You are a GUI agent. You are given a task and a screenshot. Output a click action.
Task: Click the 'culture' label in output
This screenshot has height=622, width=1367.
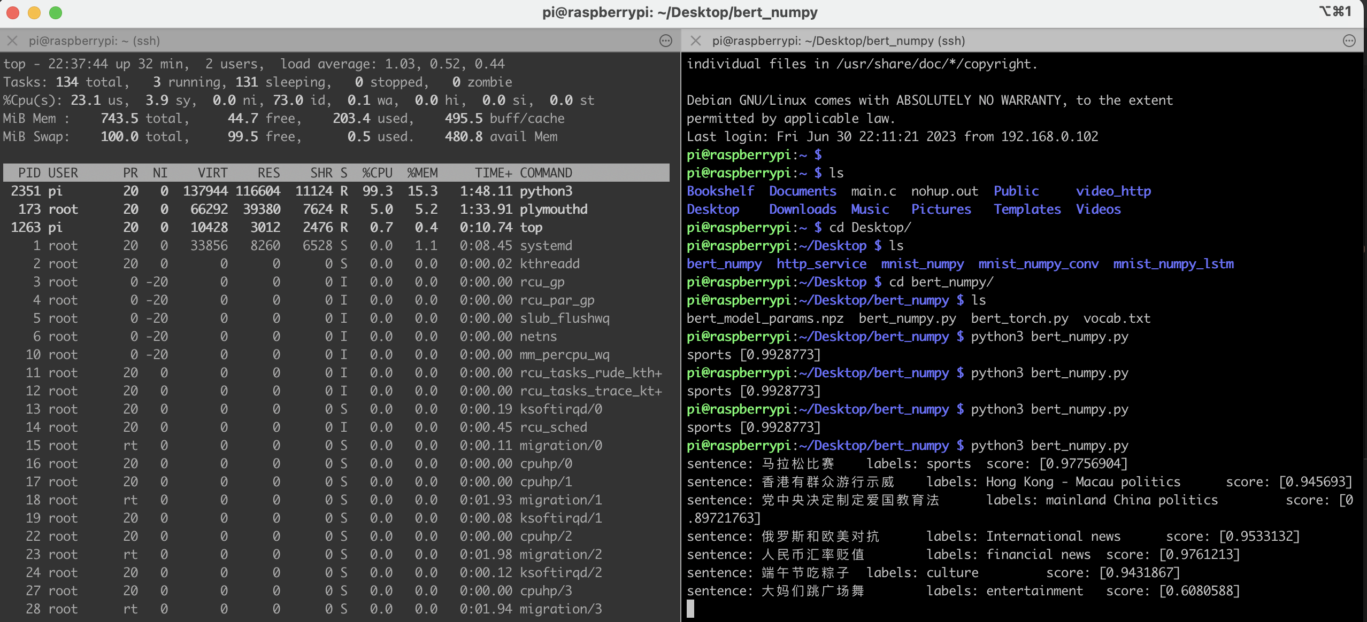point(953,573)
